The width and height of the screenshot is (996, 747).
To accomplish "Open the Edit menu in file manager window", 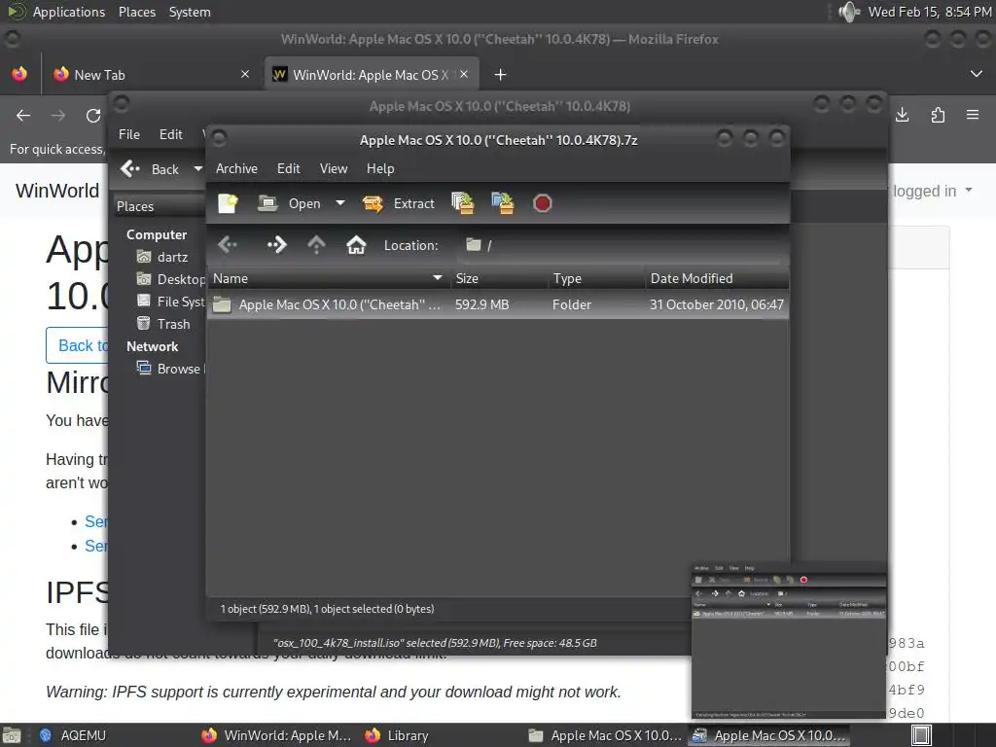I will (171, 134).
